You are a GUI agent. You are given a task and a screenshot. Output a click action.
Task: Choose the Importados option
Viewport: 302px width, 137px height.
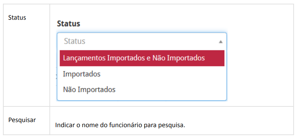(142, 74)
